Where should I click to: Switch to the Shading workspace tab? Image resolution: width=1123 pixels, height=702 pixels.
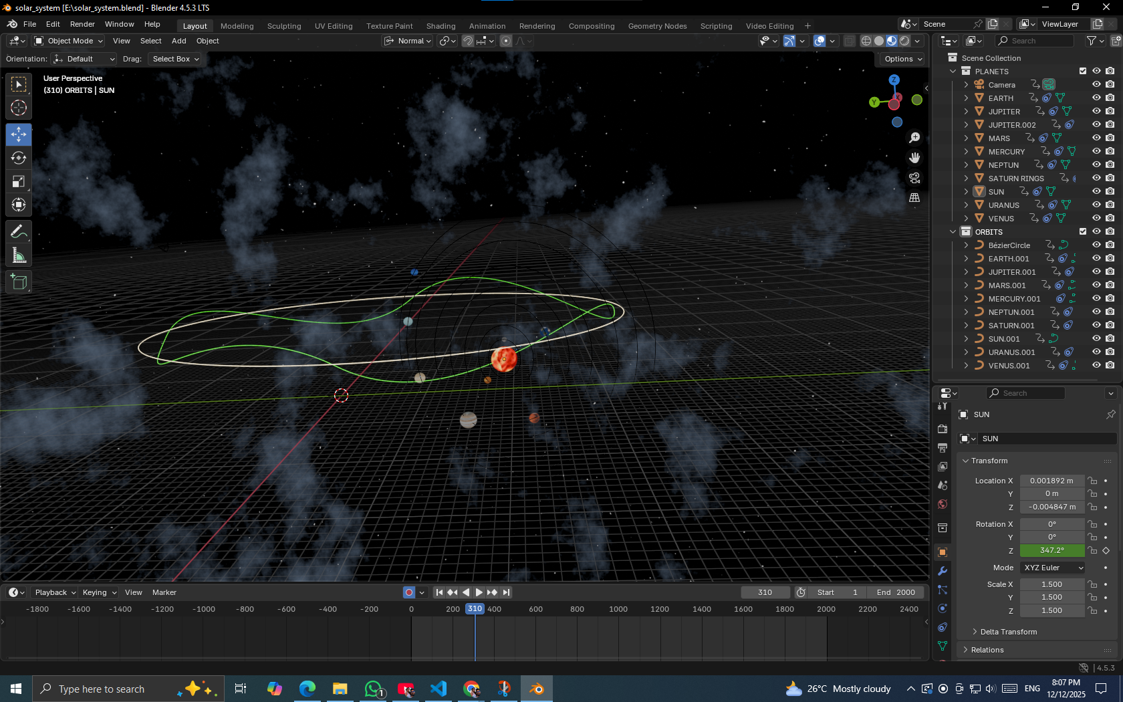[x=441, y=25]
